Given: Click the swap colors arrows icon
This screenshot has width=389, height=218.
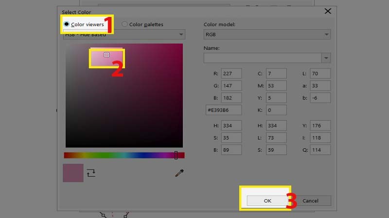Looking at the screenshot, I should (91, 172).
